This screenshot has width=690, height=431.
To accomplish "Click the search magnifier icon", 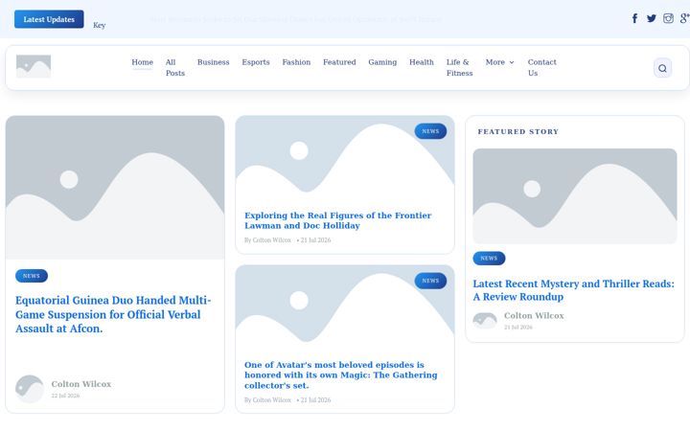I will 662,68.
